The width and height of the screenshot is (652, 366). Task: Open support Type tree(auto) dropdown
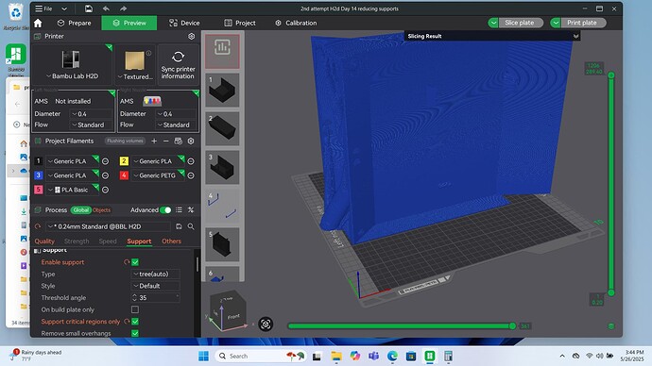[x=156, y=274]
